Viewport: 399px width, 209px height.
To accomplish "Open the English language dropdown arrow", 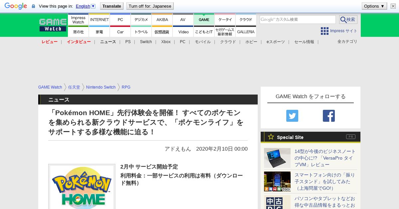I will point(93,6).
